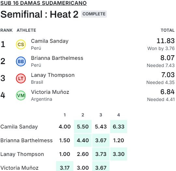Viewport: 176px width, 171px height.
Task: Click Camila Sanday's highlighted 5.50 wave score
Action: point(83,127)
